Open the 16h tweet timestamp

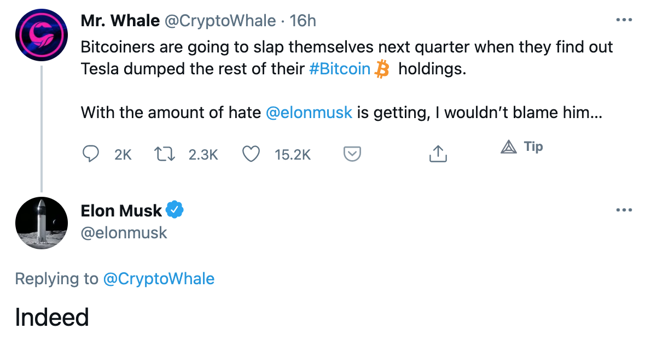point(303,21)
